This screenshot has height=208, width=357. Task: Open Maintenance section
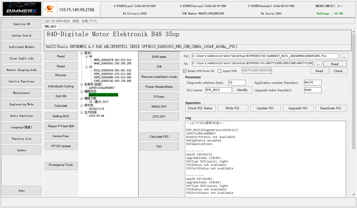coord(22,93)
